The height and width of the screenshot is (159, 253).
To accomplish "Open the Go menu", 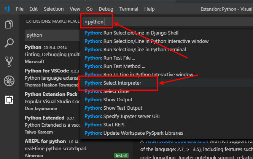I will [x=89, y=9].
